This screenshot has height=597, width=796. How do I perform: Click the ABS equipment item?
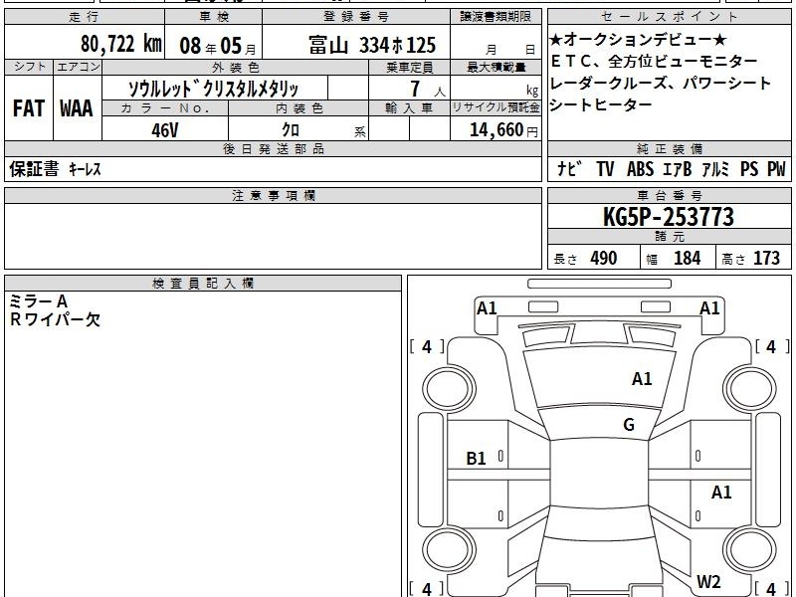pos(640,169)
